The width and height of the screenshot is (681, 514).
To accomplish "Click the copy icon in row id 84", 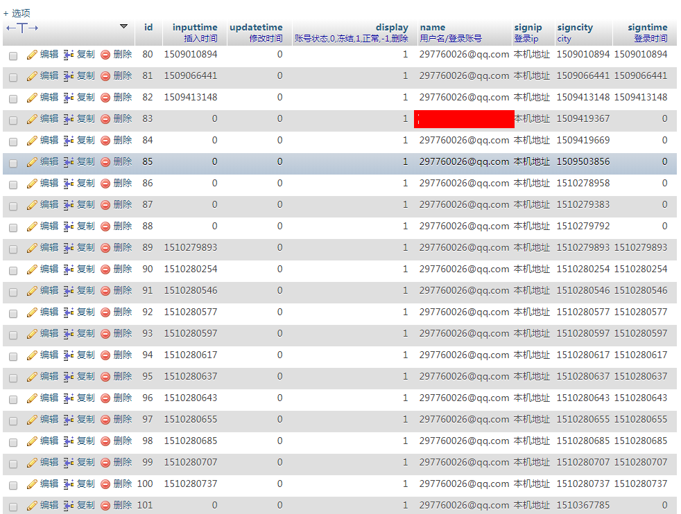I will pos(69,141).
